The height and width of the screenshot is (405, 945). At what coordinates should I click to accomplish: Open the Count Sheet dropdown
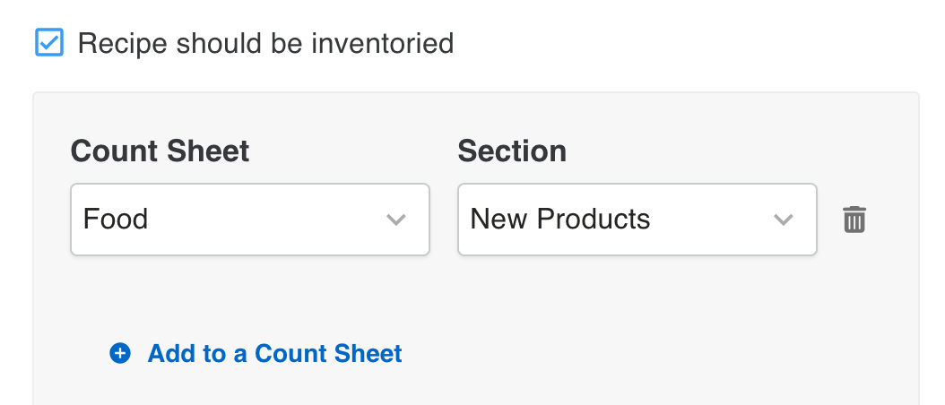[249, 220]
